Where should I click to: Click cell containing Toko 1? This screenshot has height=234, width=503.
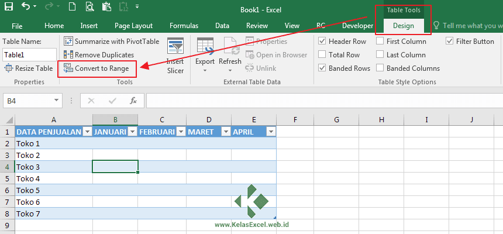click(54, 143)
